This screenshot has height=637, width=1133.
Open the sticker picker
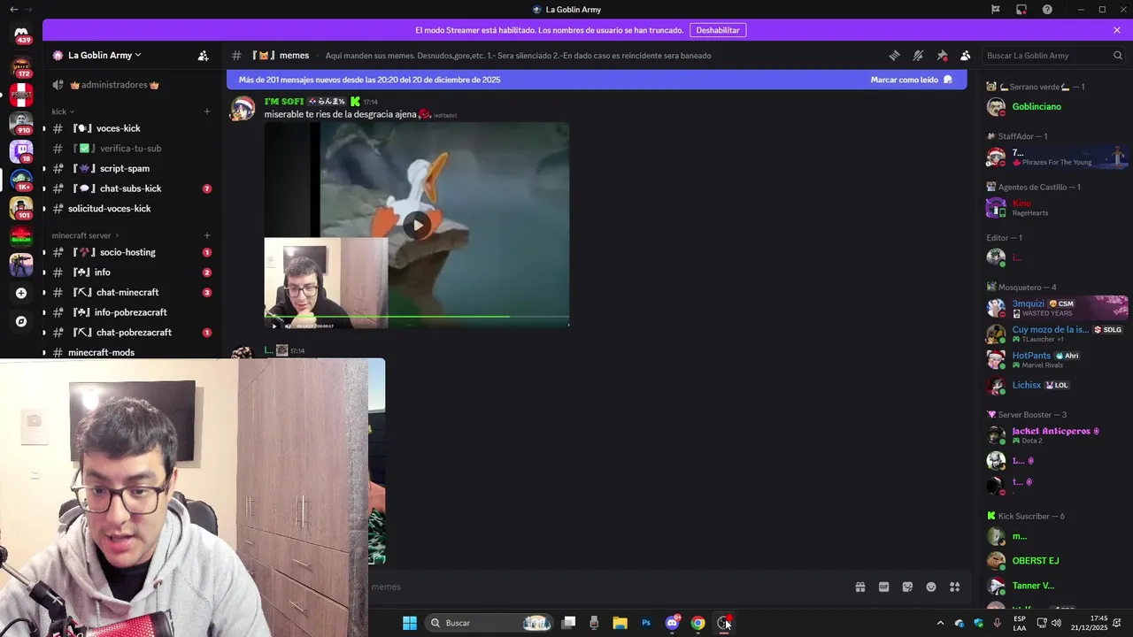pyautogui.click(x=907, y=587)
